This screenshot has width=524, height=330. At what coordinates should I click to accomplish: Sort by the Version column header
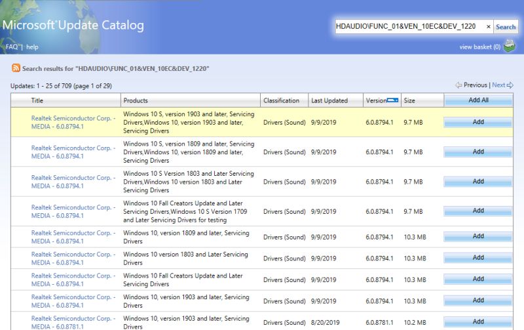click(376, 100)
